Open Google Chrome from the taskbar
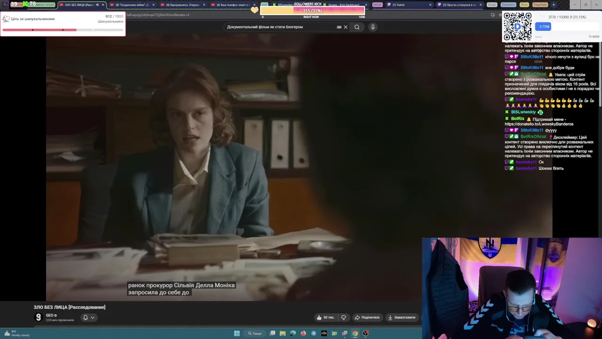The image size is (602, 339). (355, 333)
